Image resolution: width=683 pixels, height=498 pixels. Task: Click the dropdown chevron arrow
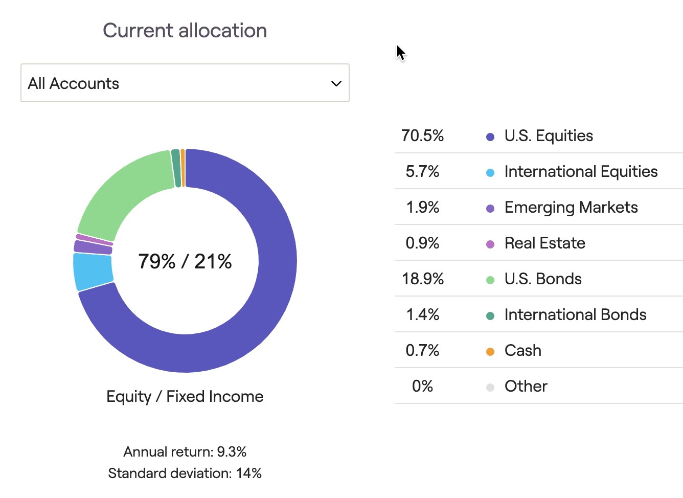[x=336, y=83]
